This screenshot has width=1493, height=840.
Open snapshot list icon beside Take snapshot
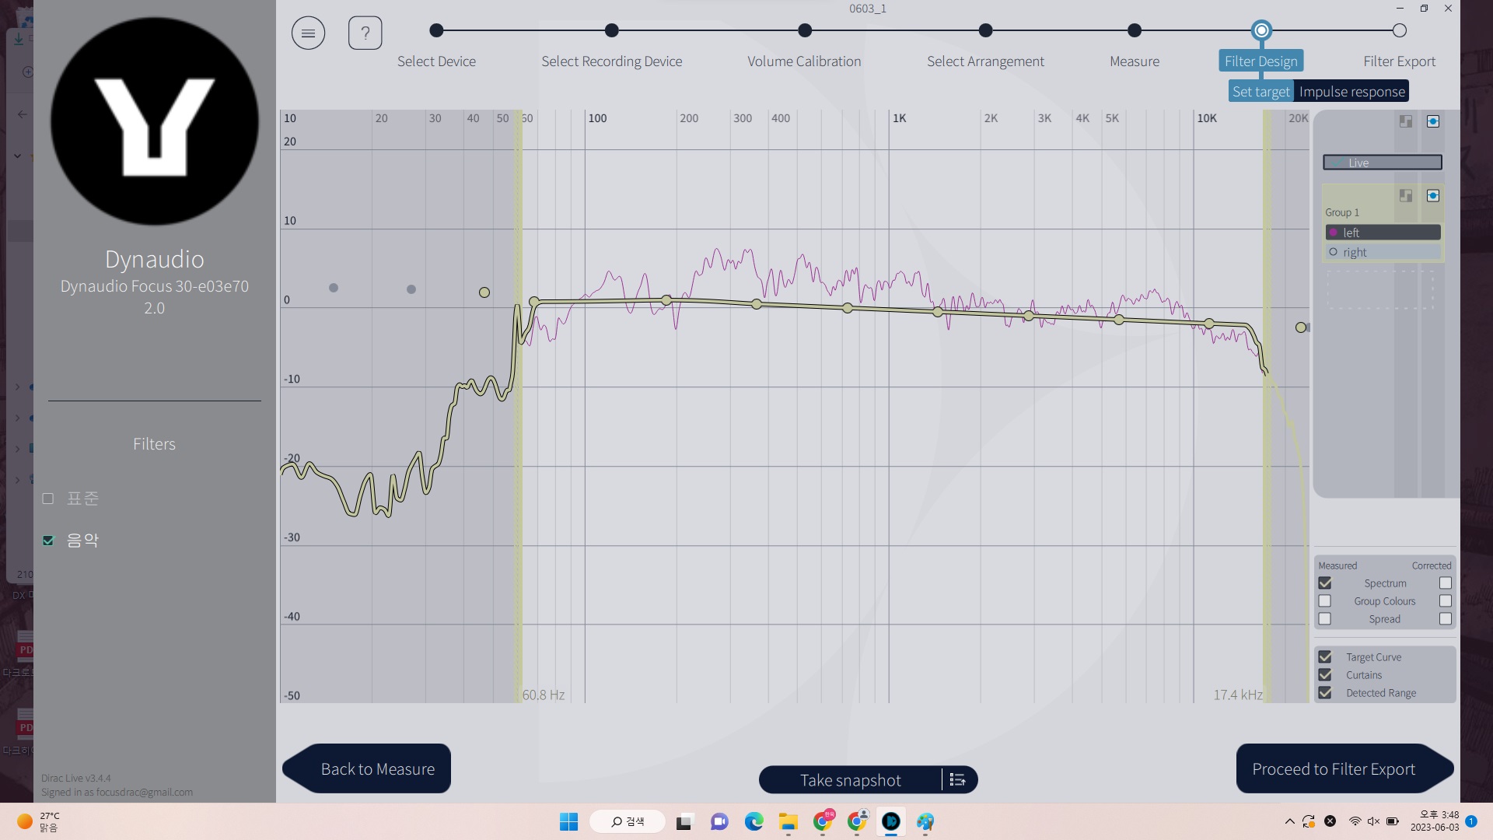point(958,779)
